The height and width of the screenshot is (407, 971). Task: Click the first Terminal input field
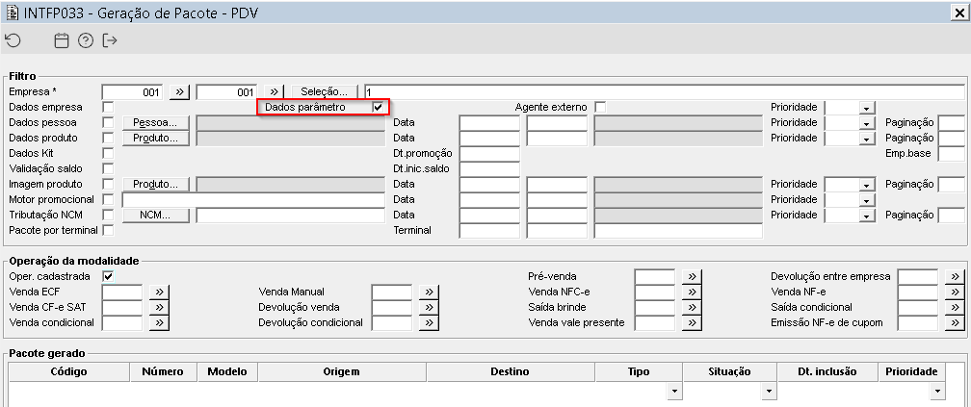click(x=489, y=231)
